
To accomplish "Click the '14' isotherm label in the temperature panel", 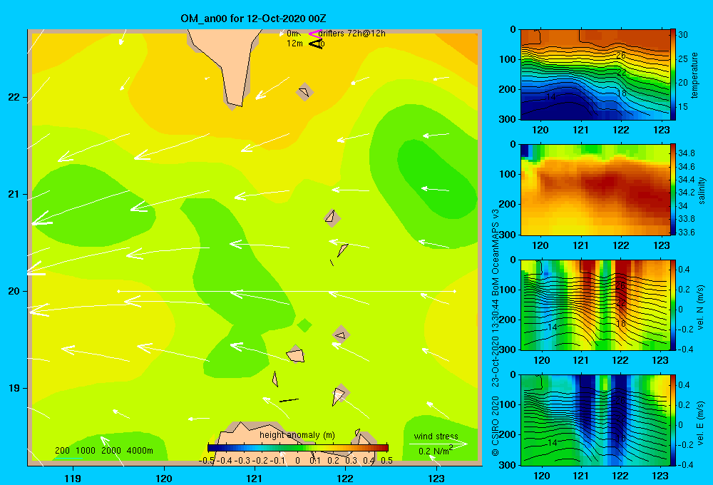I will [550, 97].
